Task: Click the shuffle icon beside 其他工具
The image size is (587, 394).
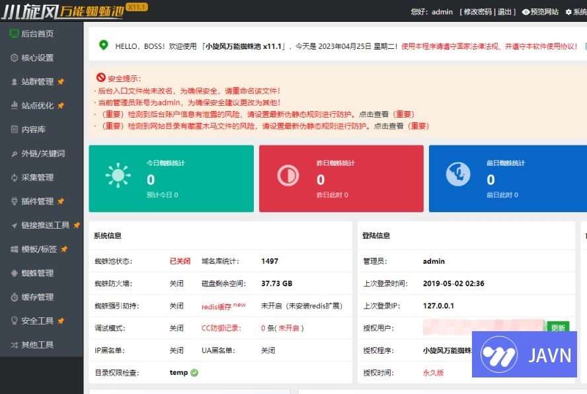Action: pyautogui.click(x=15, y=345)
